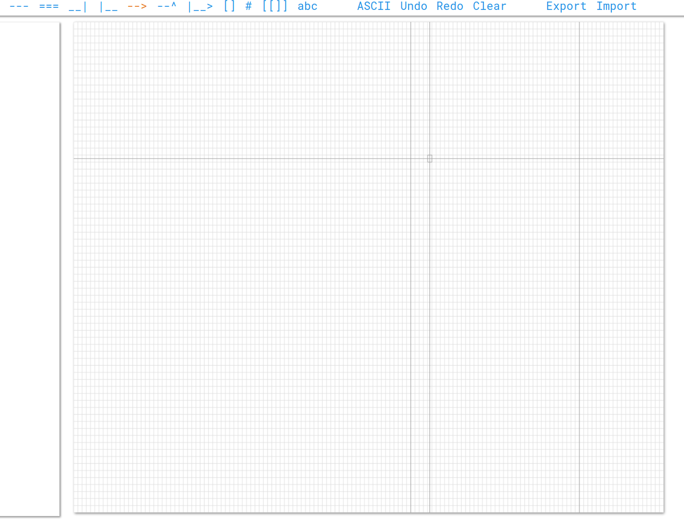
Task: Clear the entire canvas
Action: (490, 6)
